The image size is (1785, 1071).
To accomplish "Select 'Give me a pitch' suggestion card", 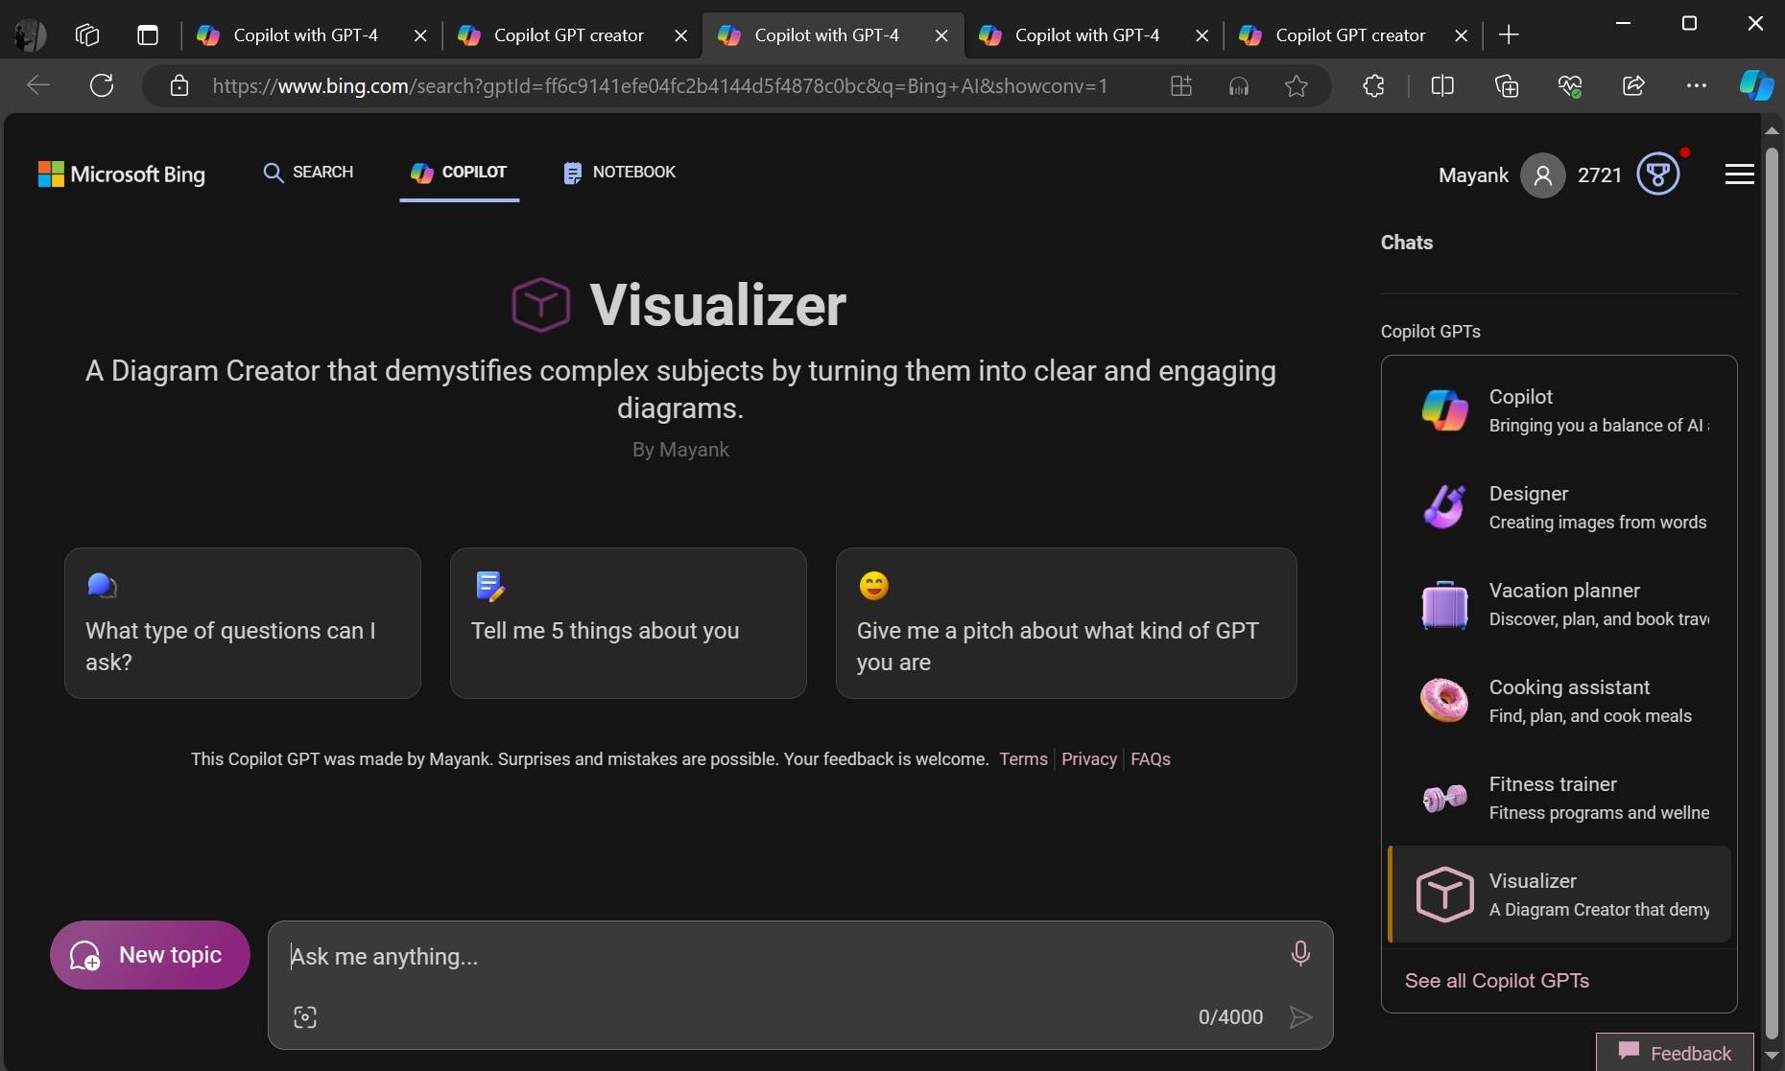I will 1066,623.
